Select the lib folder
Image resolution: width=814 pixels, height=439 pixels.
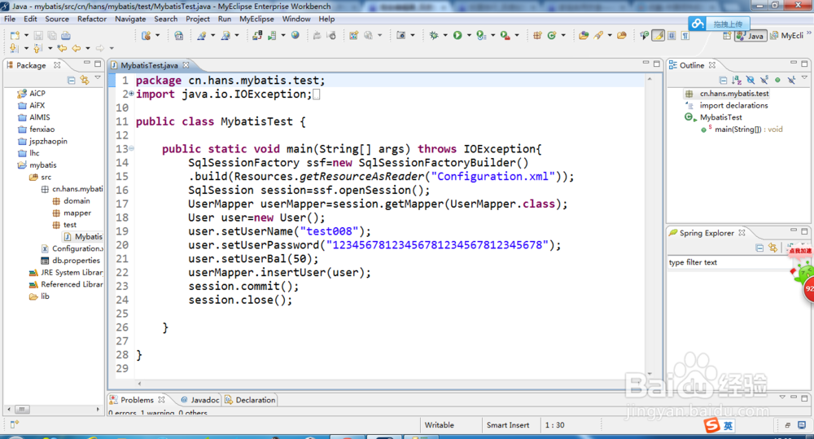[39, 296]
